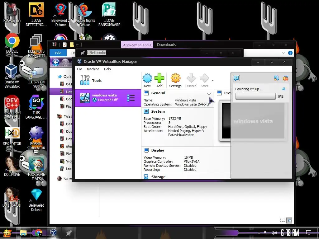This screenshot has height=239, width=319.
Task: Select the windows vista VM entry
Action: click(x=108, y=98)
